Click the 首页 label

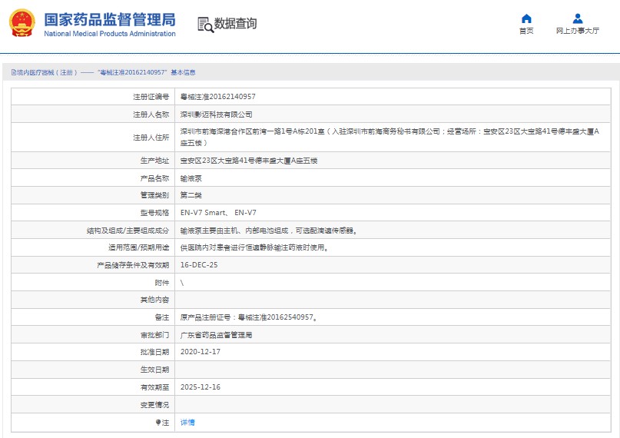point(526,31)
